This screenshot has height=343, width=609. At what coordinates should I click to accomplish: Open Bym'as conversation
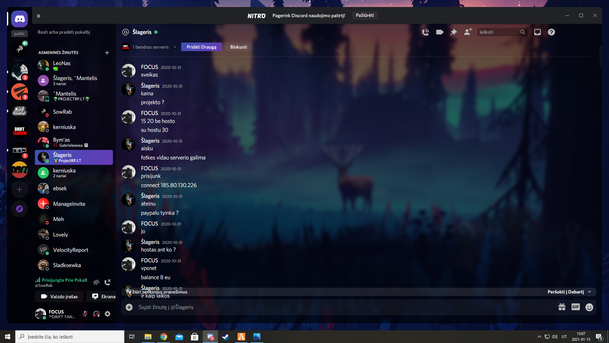coord(74,142)
